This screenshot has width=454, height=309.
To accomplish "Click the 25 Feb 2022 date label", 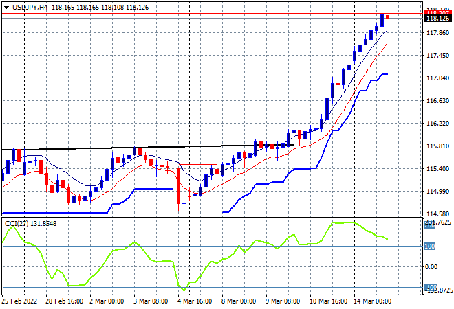I will point(19,301).
